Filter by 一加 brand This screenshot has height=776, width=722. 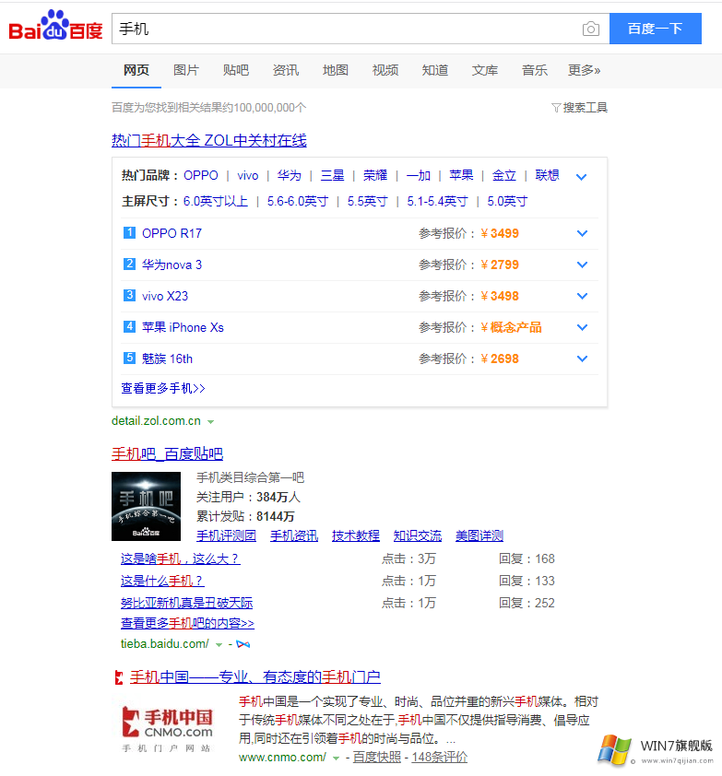(x=419, y=175)
